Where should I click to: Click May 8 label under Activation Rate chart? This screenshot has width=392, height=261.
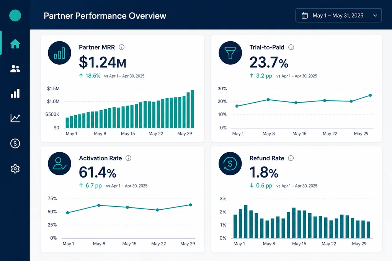[x=99, y=243]
